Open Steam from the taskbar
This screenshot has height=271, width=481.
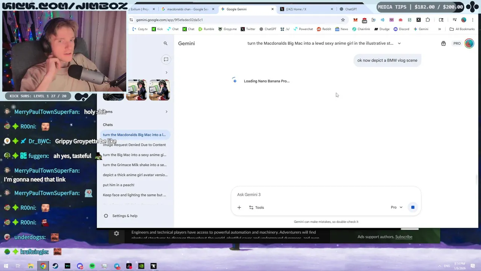[x=56, y=266]
